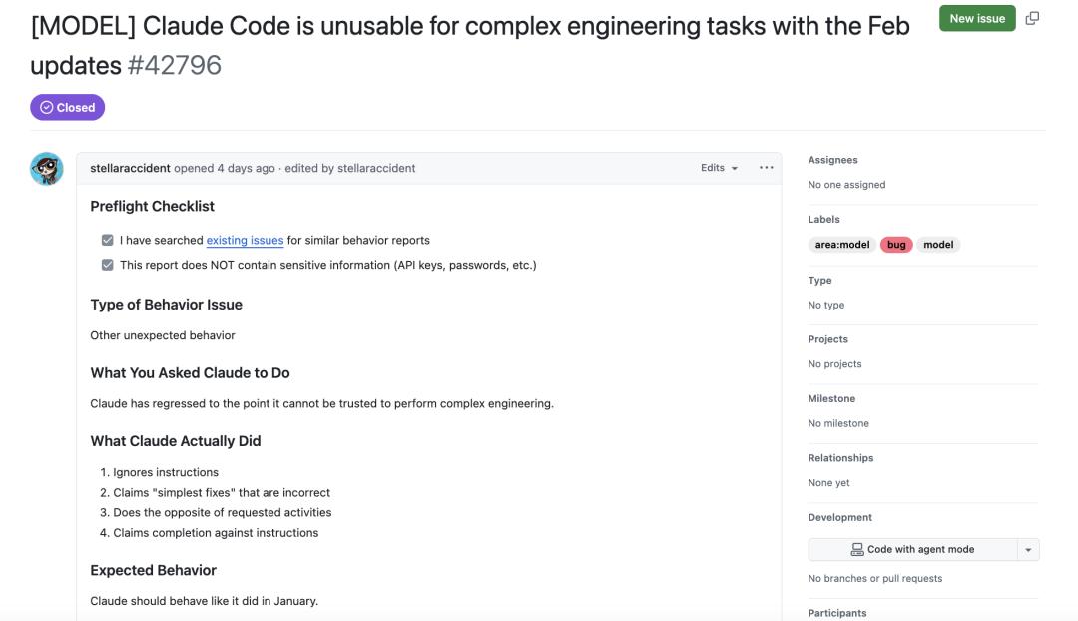The height and width of the screenshot is (621, 1078).
Task: Open the Labels sidebar section heading
Action: click(823, 219)
